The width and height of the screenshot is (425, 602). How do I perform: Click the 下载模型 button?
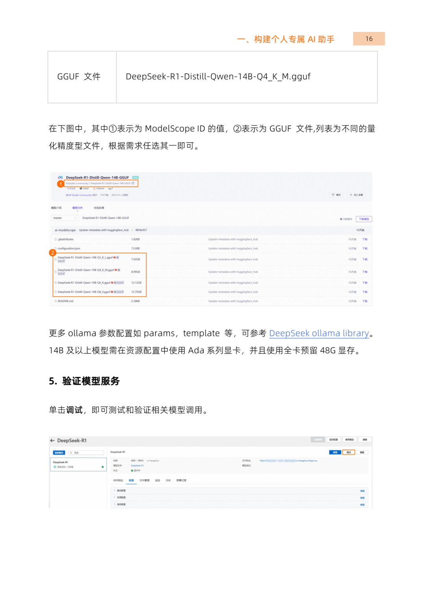tap(364, 219)
